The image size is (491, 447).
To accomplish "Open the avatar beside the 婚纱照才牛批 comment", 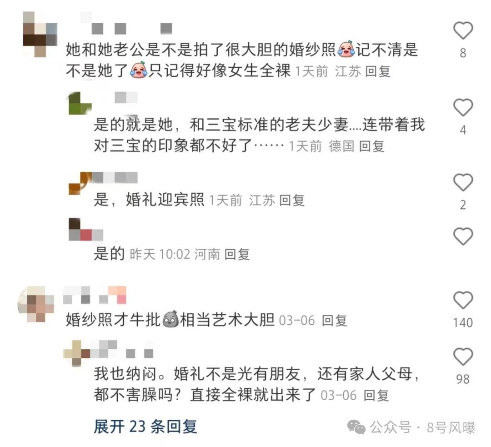I will coord(36,304).
